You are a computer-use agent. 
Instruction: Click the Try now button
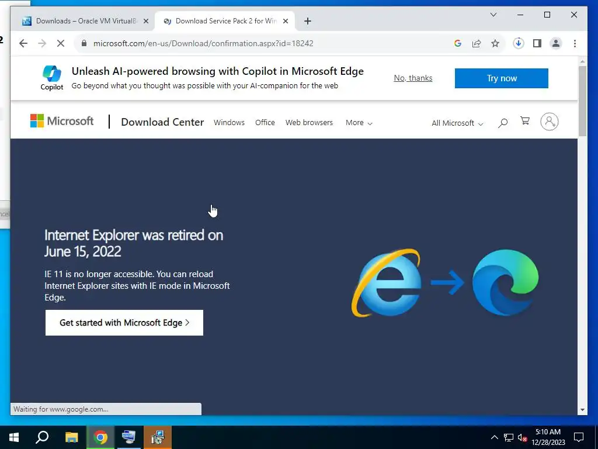501,78
